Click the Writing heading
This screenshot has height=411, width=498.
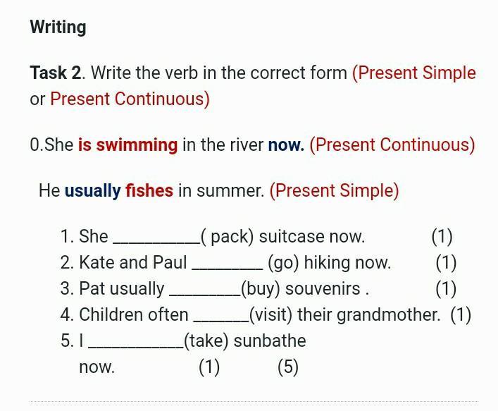(58, 27)
